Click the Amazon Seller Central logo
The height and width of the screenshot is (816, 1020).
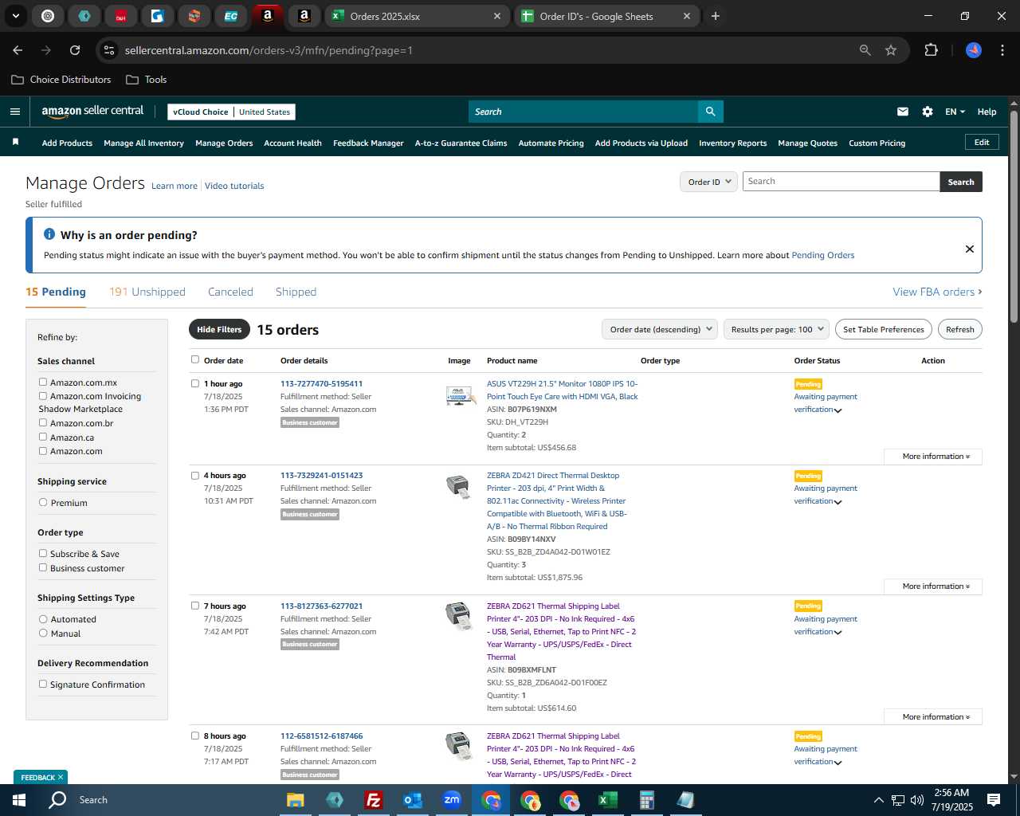coord(92,112)
